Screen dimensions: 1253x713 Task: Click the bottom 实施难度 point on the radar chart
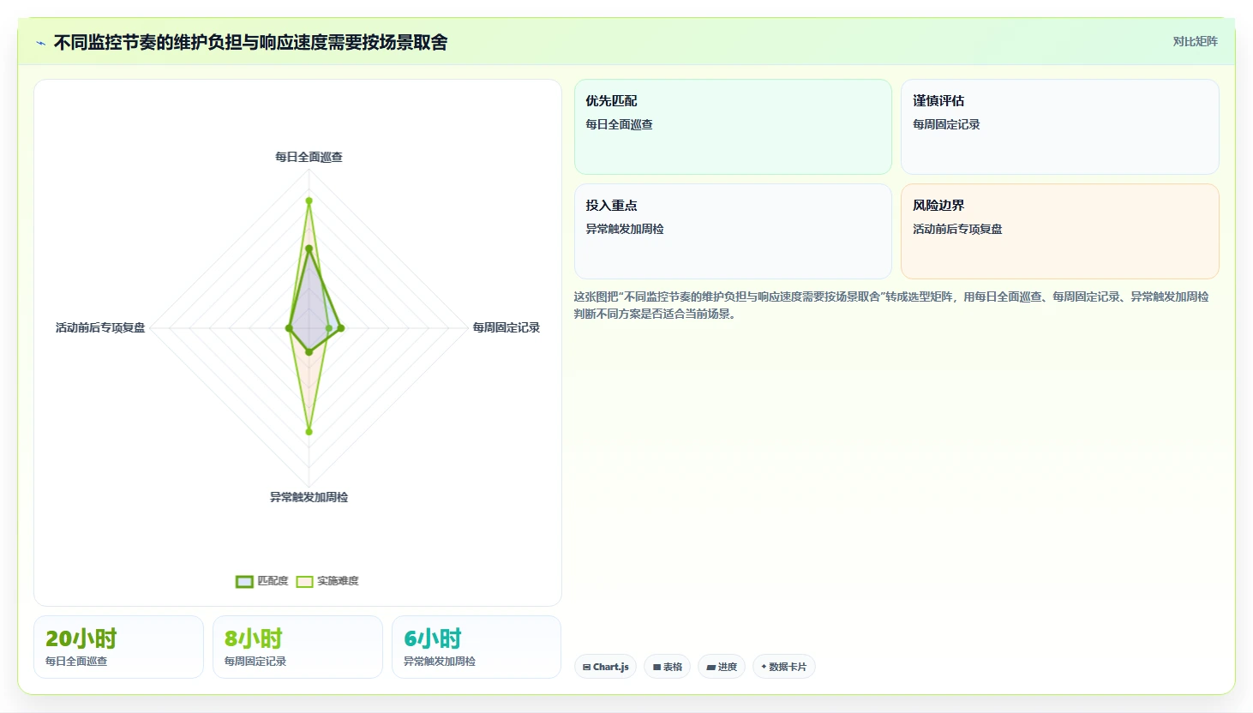(309, 431)
